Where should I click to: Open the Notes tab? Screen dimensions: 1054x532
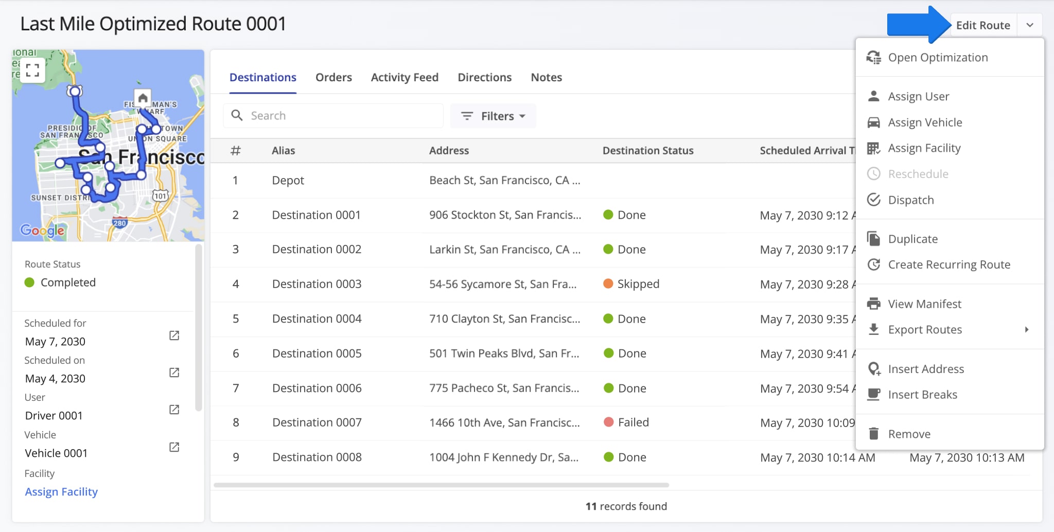click(x=546, y=77)
